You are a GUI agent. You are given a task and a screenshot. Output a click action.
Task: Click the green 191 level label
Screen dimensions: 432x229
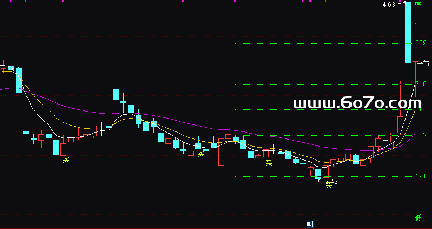pos(421,176)
